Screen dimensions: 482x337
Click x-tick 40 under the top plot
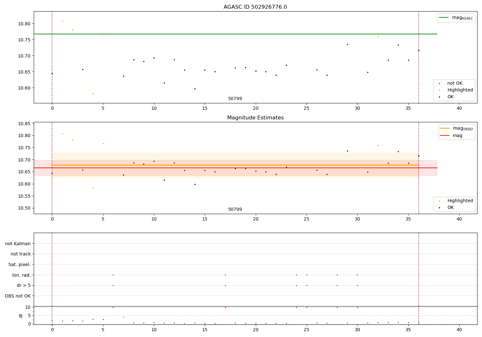(459, 108)
